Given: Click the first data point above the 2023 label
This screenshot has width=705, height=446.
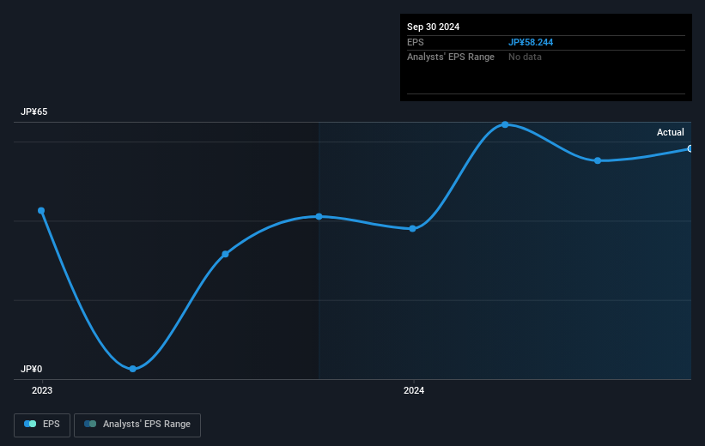Looking at the screenshot, I should tap(41, 211).
